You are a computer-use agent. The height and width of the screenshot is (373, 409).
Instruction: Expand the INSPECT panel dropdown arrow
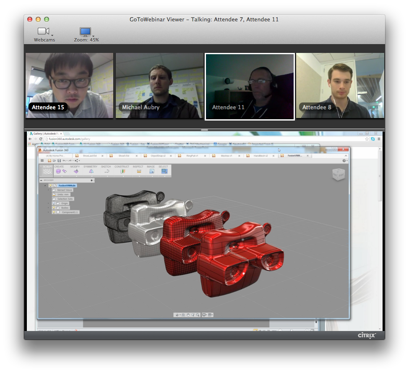click(x=139, y=176)
